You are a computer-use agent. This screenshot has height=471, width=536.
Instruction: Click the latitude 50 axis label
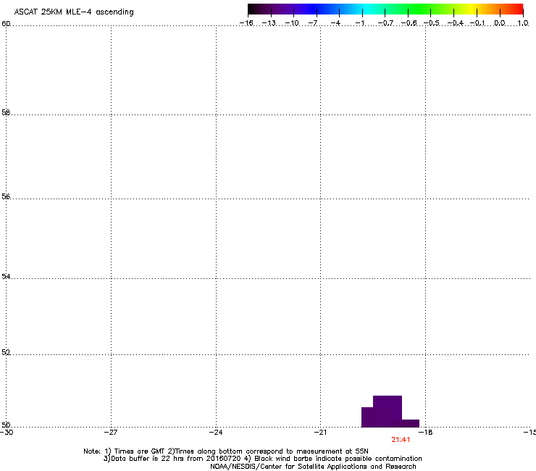(x=6, y=425)
